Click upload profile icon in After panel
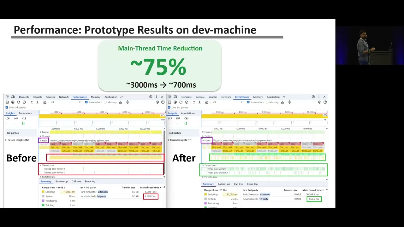 [194, 102]
